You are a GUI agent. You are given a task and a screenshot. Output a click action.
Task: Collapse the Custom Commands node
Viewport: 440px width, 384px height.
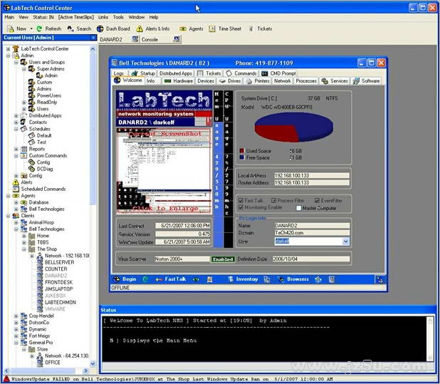[16, 155]
